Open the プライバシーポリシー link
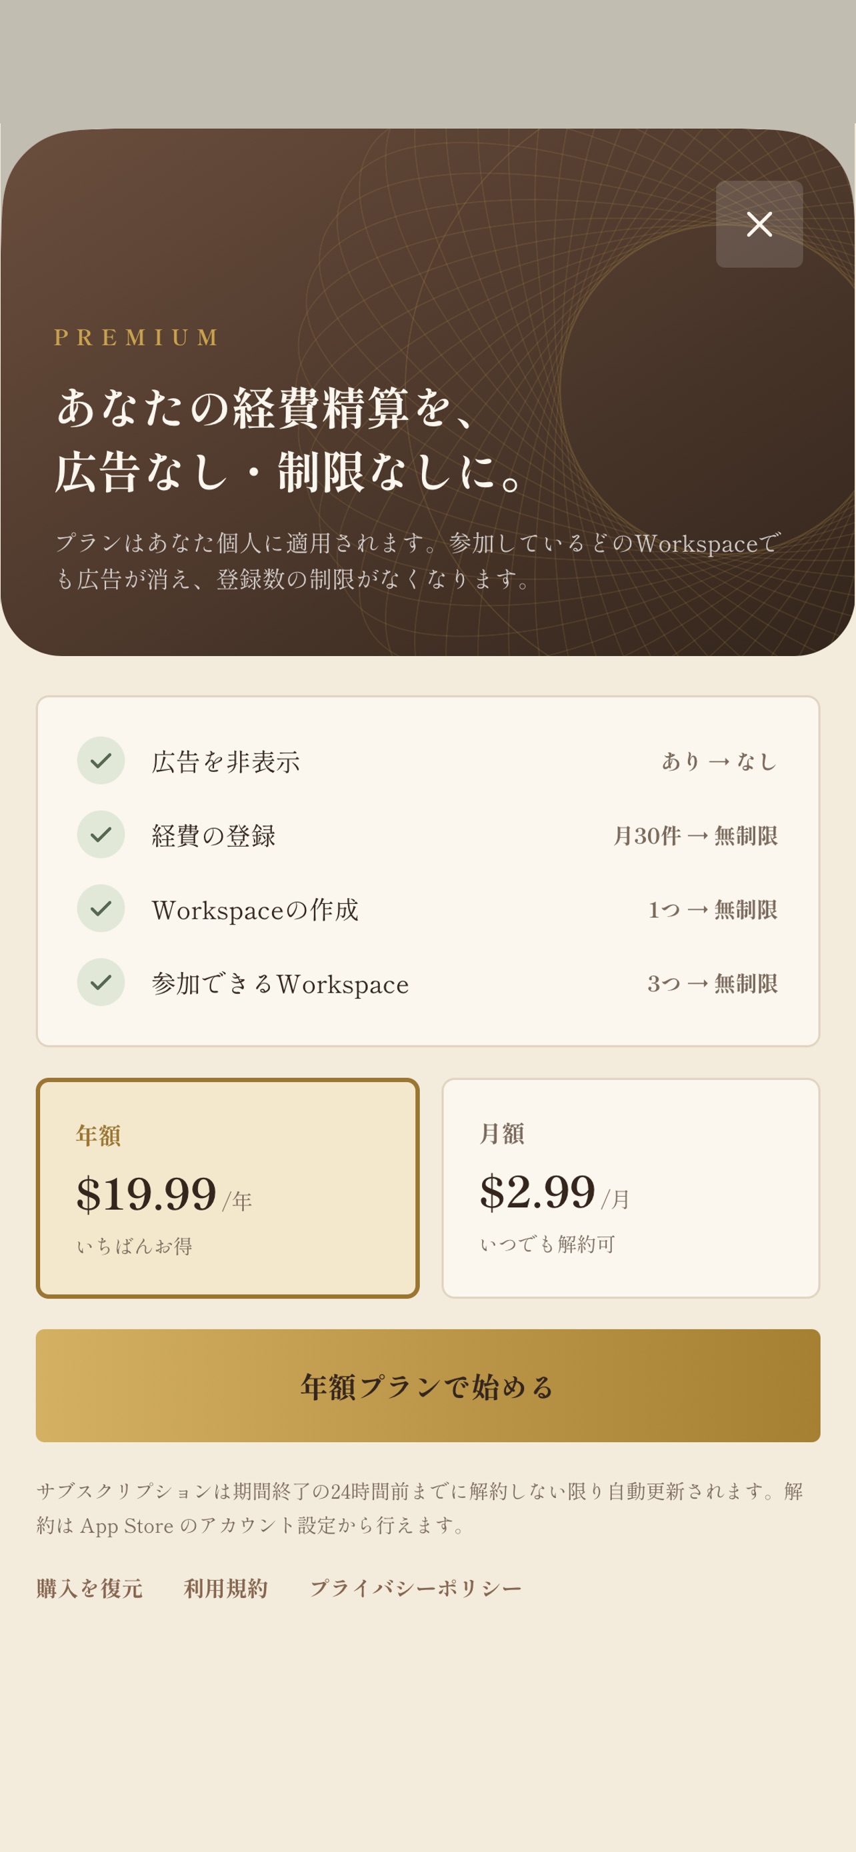The width and height of the screenshot is (856, 1852). [x=415, y=1587]
